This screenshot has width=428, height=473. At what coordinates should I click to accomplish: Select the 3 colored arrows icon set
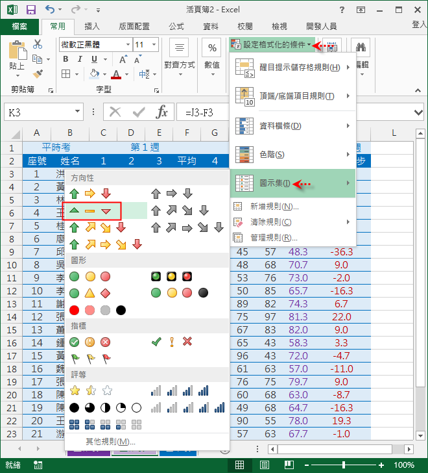(x=90, y=194)
